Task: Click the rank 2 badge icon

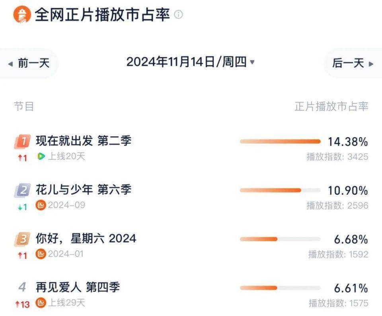Action: (22, 190)
